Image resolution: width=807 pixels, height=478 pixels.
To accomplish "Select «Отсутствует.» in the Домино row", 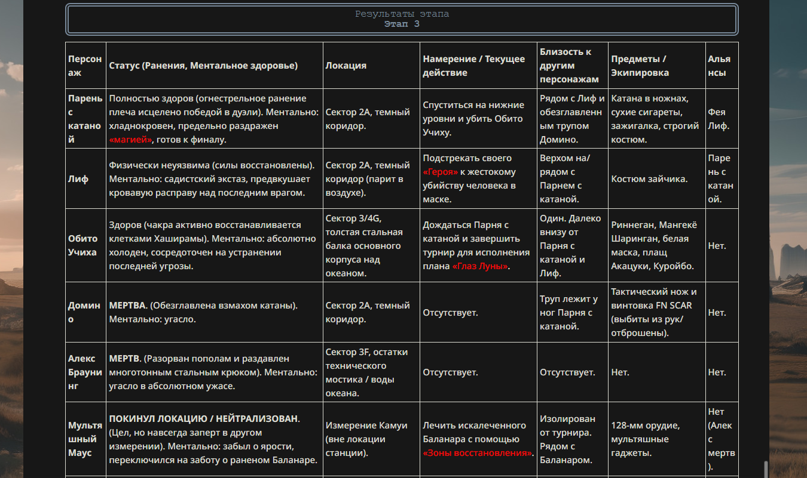I will [x=479, y=313].
